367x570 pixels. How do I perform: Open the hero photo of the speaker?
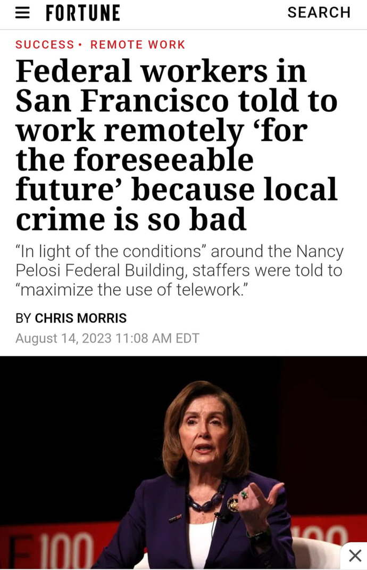[x=183, y=462]
